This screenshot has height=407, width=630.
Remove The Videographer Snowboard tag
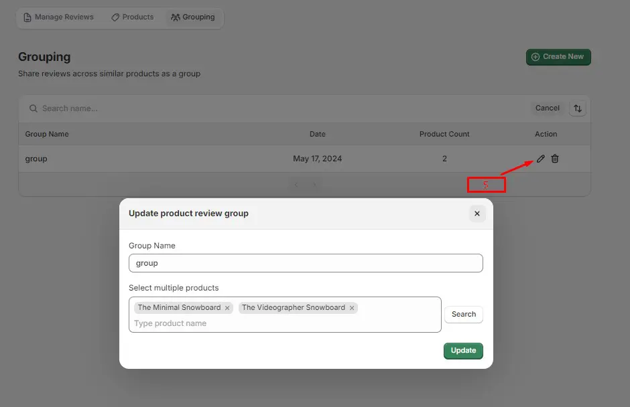pos(352,308)
